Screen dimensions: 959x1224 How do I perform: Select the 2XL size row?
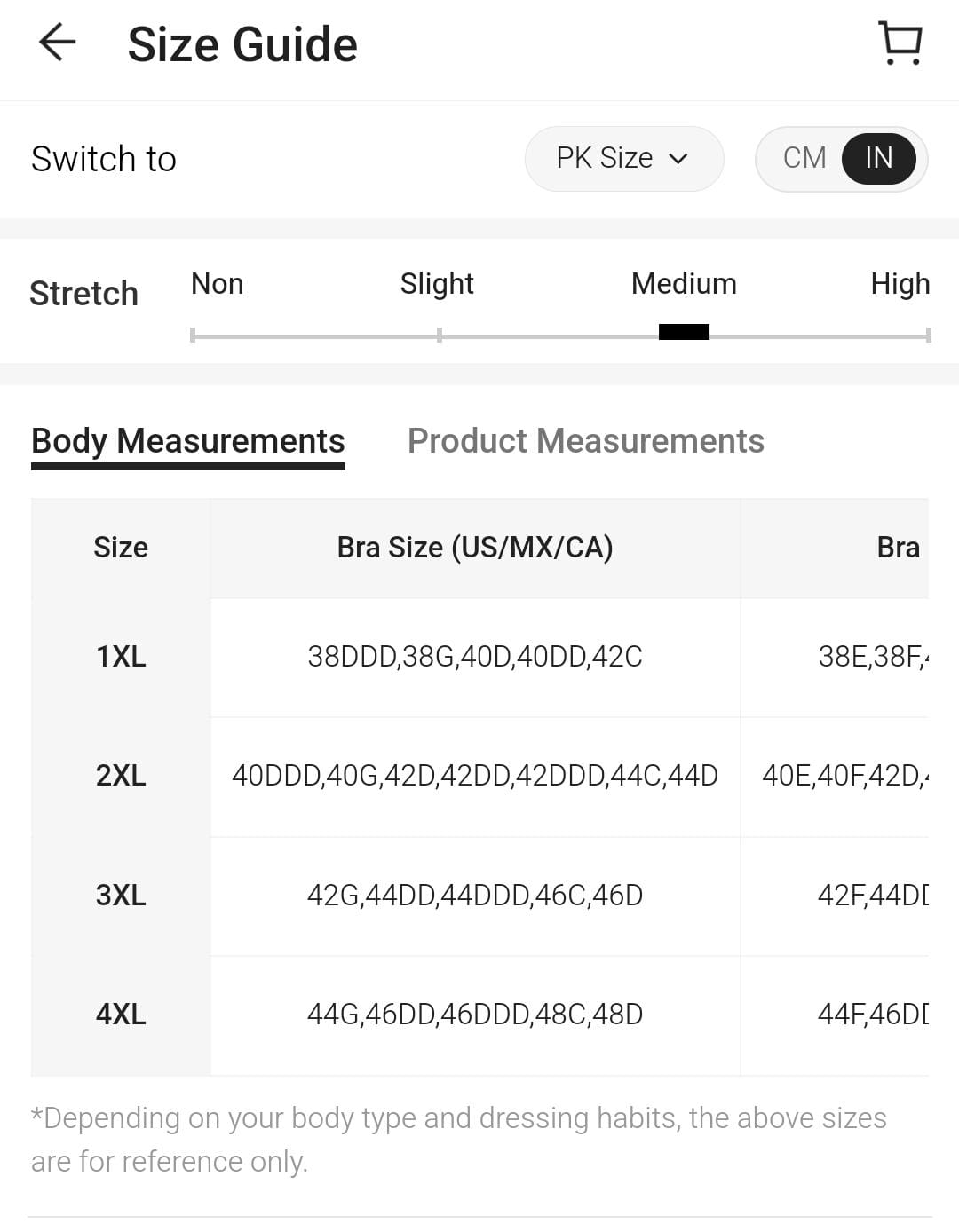(121, 776)
